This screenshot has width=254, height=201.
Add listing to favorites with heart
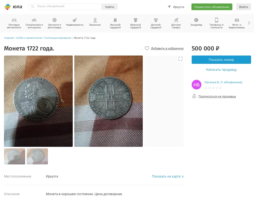click(x=147, y=48)
